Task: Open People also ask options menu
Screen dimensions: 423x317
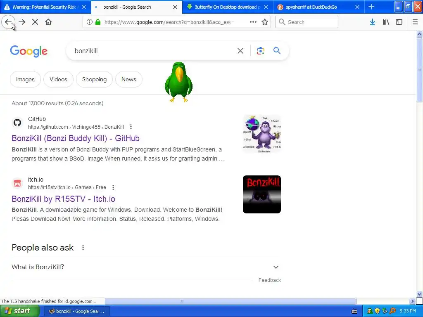Action: [x=83, y=248]
